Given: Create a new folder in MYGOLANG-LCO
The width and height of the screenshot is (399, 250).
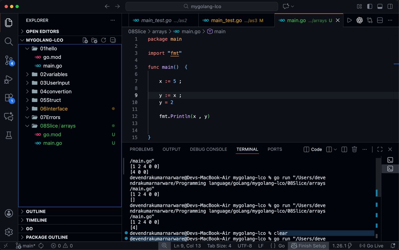Looking at the screenshot, I should pyautogui.click(x=94, y=40).
